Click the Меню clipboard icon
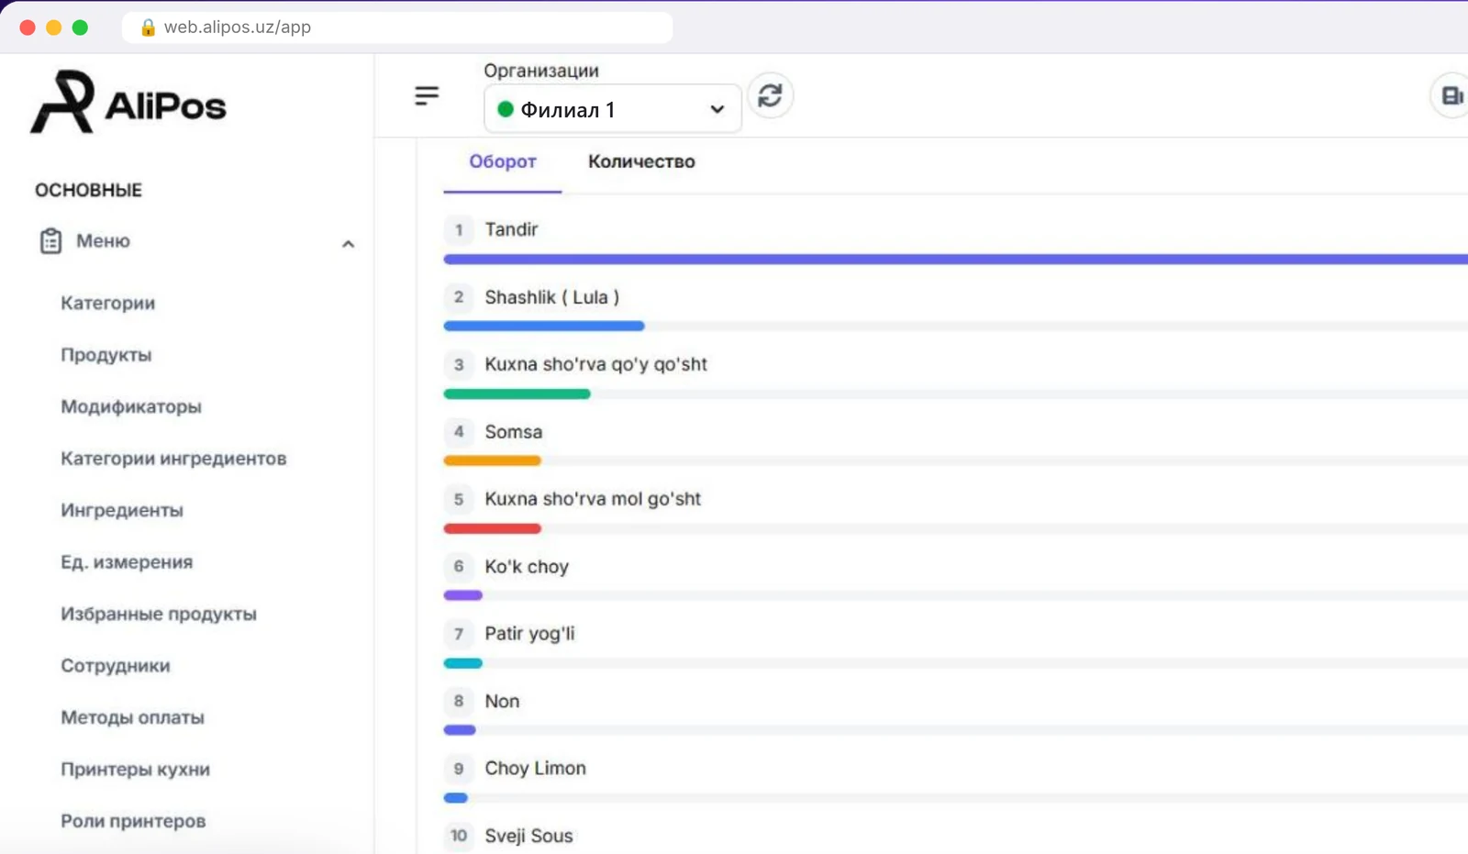The height and width of the screenshot is (854, 1468). [50, 241]
